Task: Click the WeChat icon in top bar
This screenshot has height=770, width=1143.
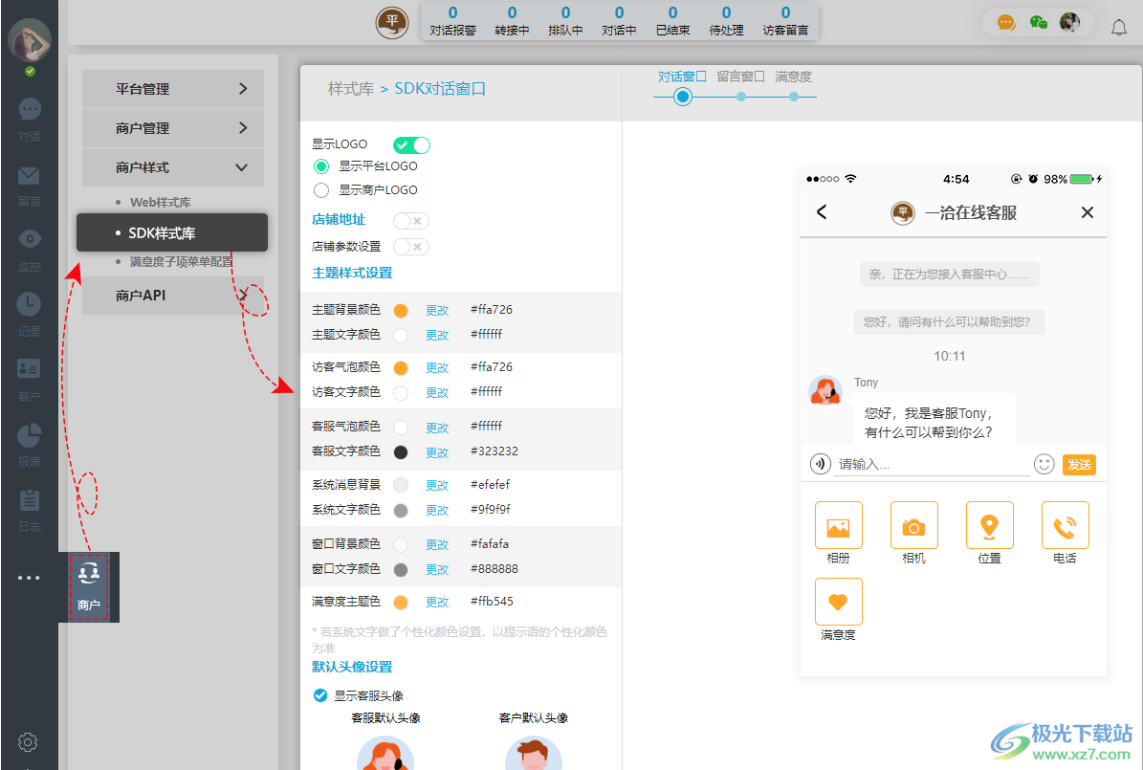Action: pyautogui.click(x=1040, y=21)
